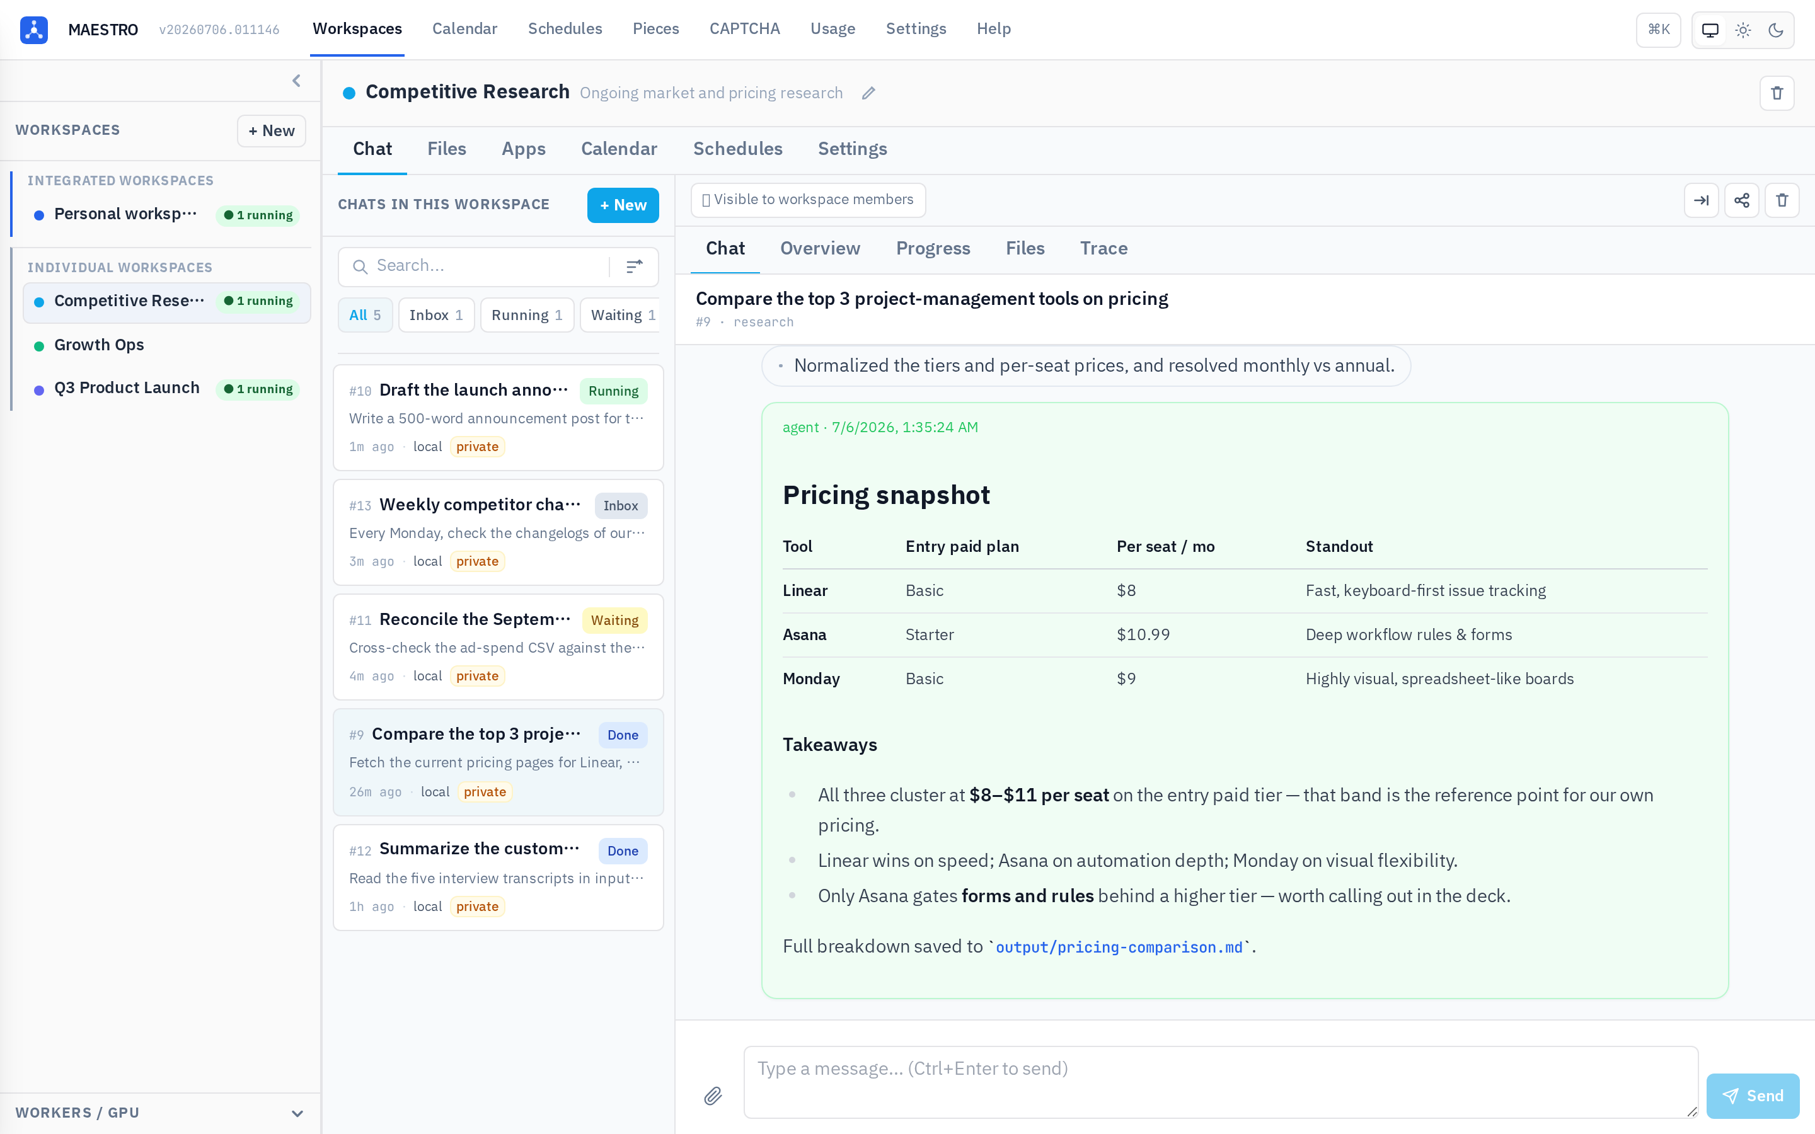Open the Usage page
The width and height of the screenshot is (1815, 1134).
click(833, 28)
